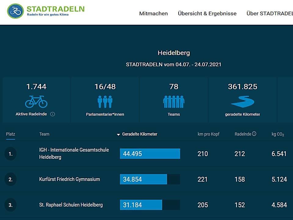Click the three-person Parlamentarier*innen icon
Screen dimensions: 293x220
click(x=105, y=102)
